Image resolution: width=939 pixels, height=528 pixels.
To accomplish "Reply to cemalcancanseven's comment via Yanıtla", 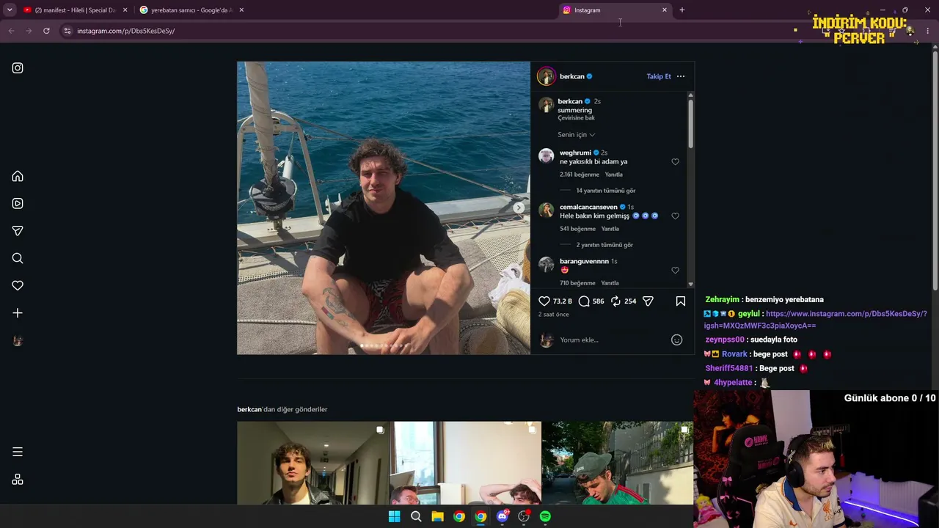I will 610,229.
